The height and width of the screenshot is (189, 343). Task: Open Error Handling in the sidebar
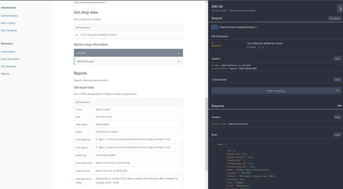9,30
